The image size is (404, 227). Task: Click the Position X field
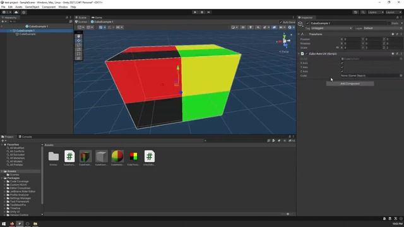click(352, 39)
